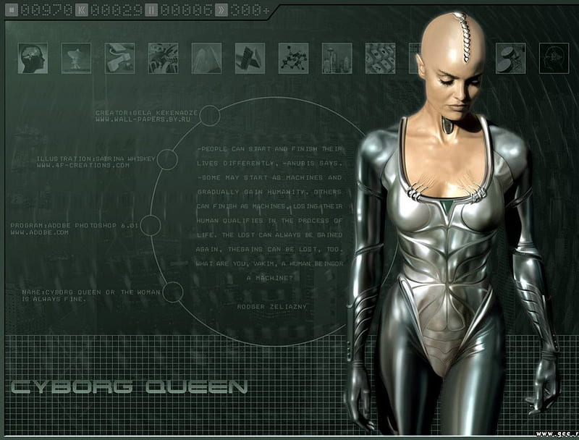579x440 pixels.
Task: Select the two round discs icon
Action: pyautogui.click(x=511, y=59)
